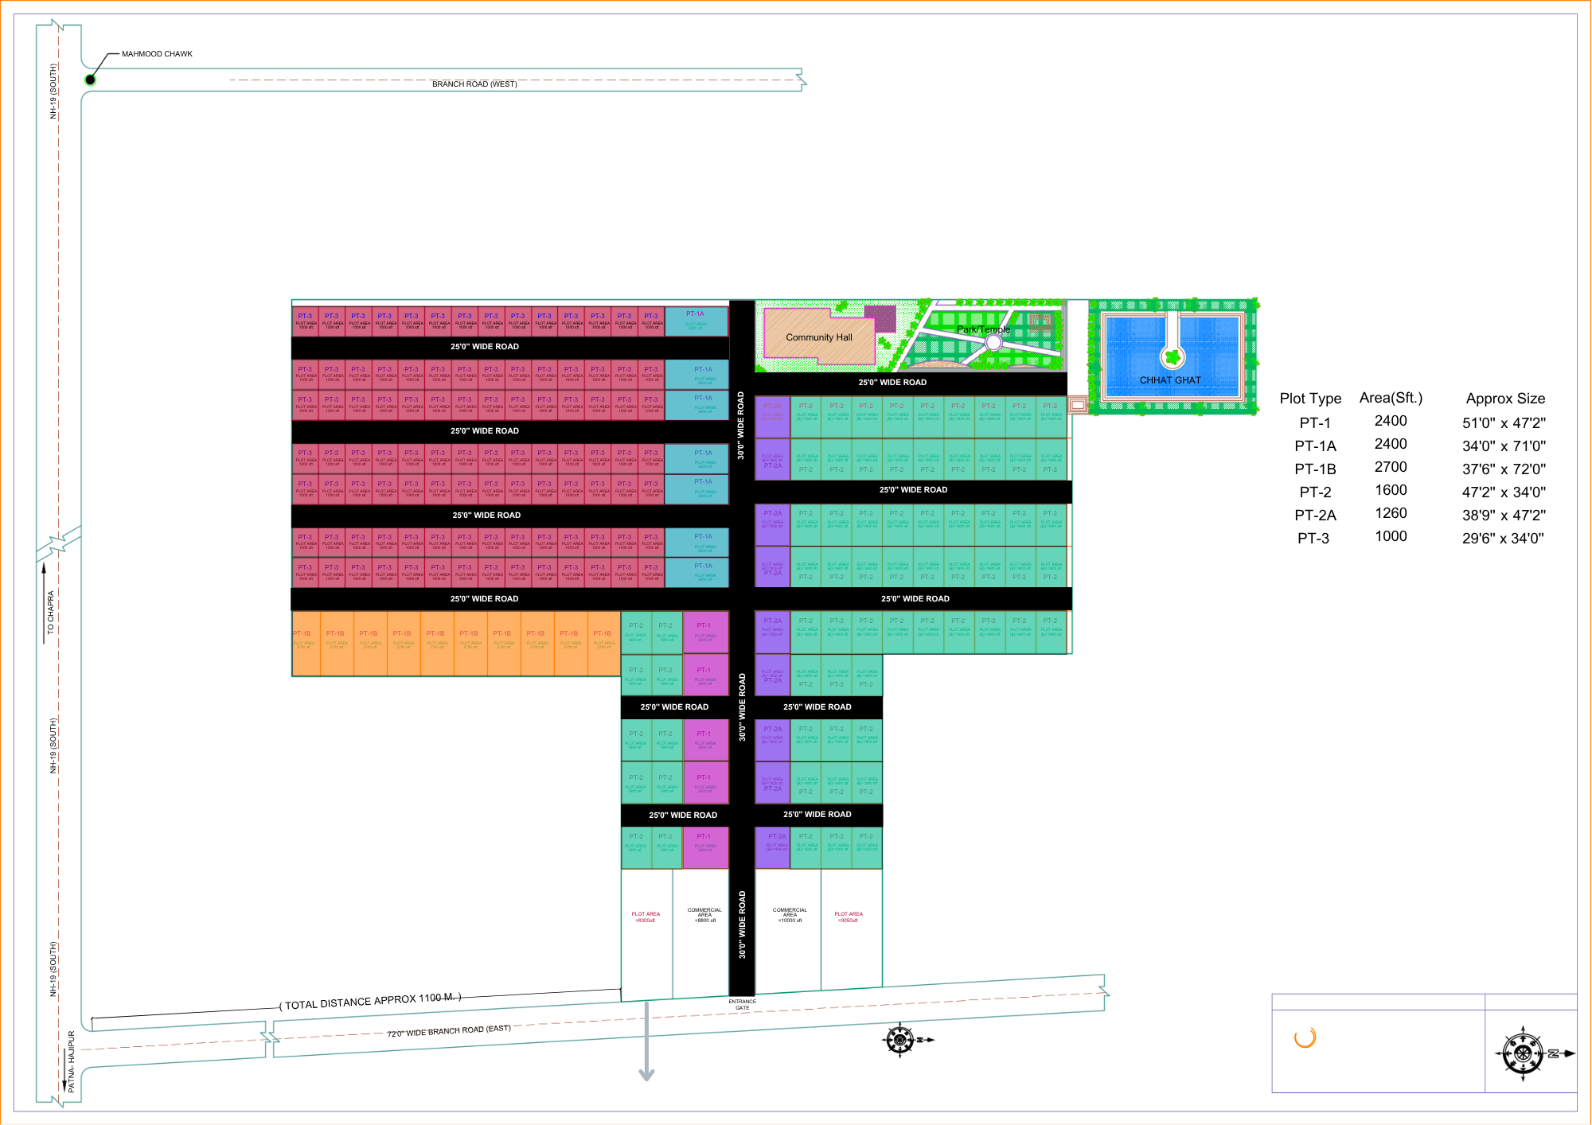Click the Area(Sft.) column header
Viewport: 1592px width, 1125px height.
(1391, 398)
